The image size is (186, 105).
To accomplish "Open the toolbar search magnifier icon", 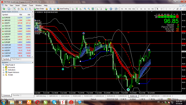I will tap(181, 9).
